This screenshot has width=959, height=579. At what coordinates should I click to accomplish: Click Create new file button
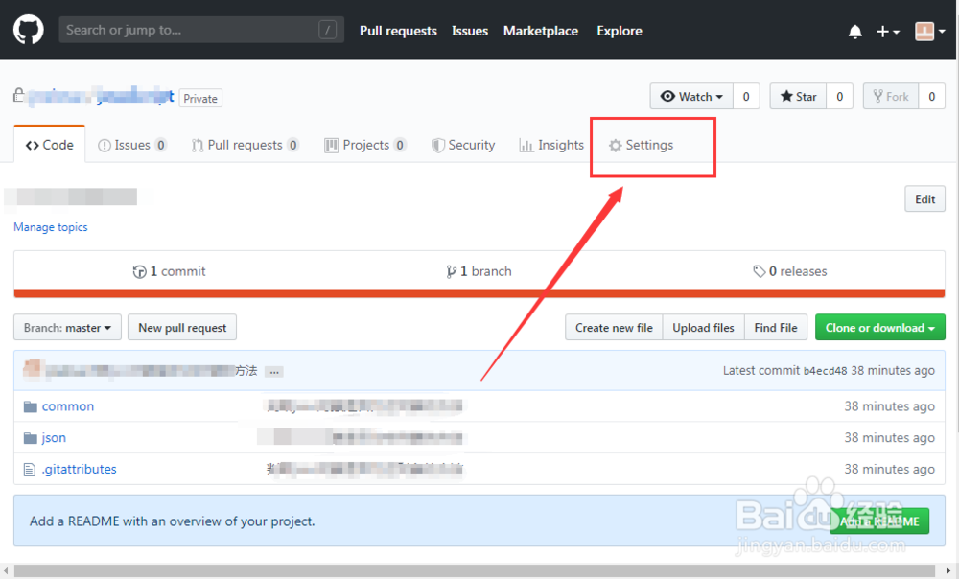click(614, 328)
